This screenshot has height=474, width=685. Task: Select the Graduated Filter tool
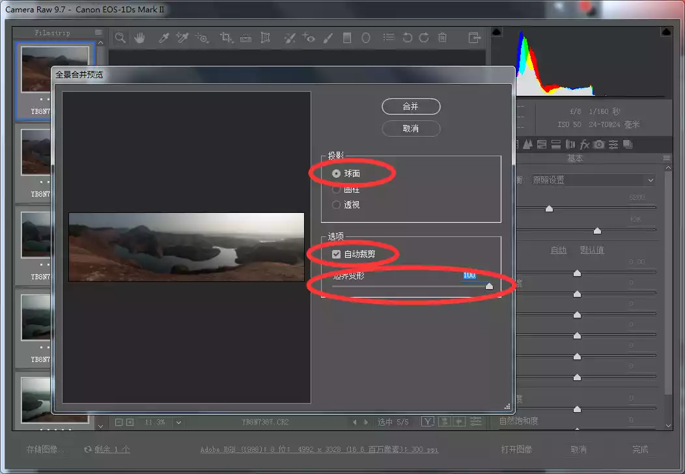(347, 38)
